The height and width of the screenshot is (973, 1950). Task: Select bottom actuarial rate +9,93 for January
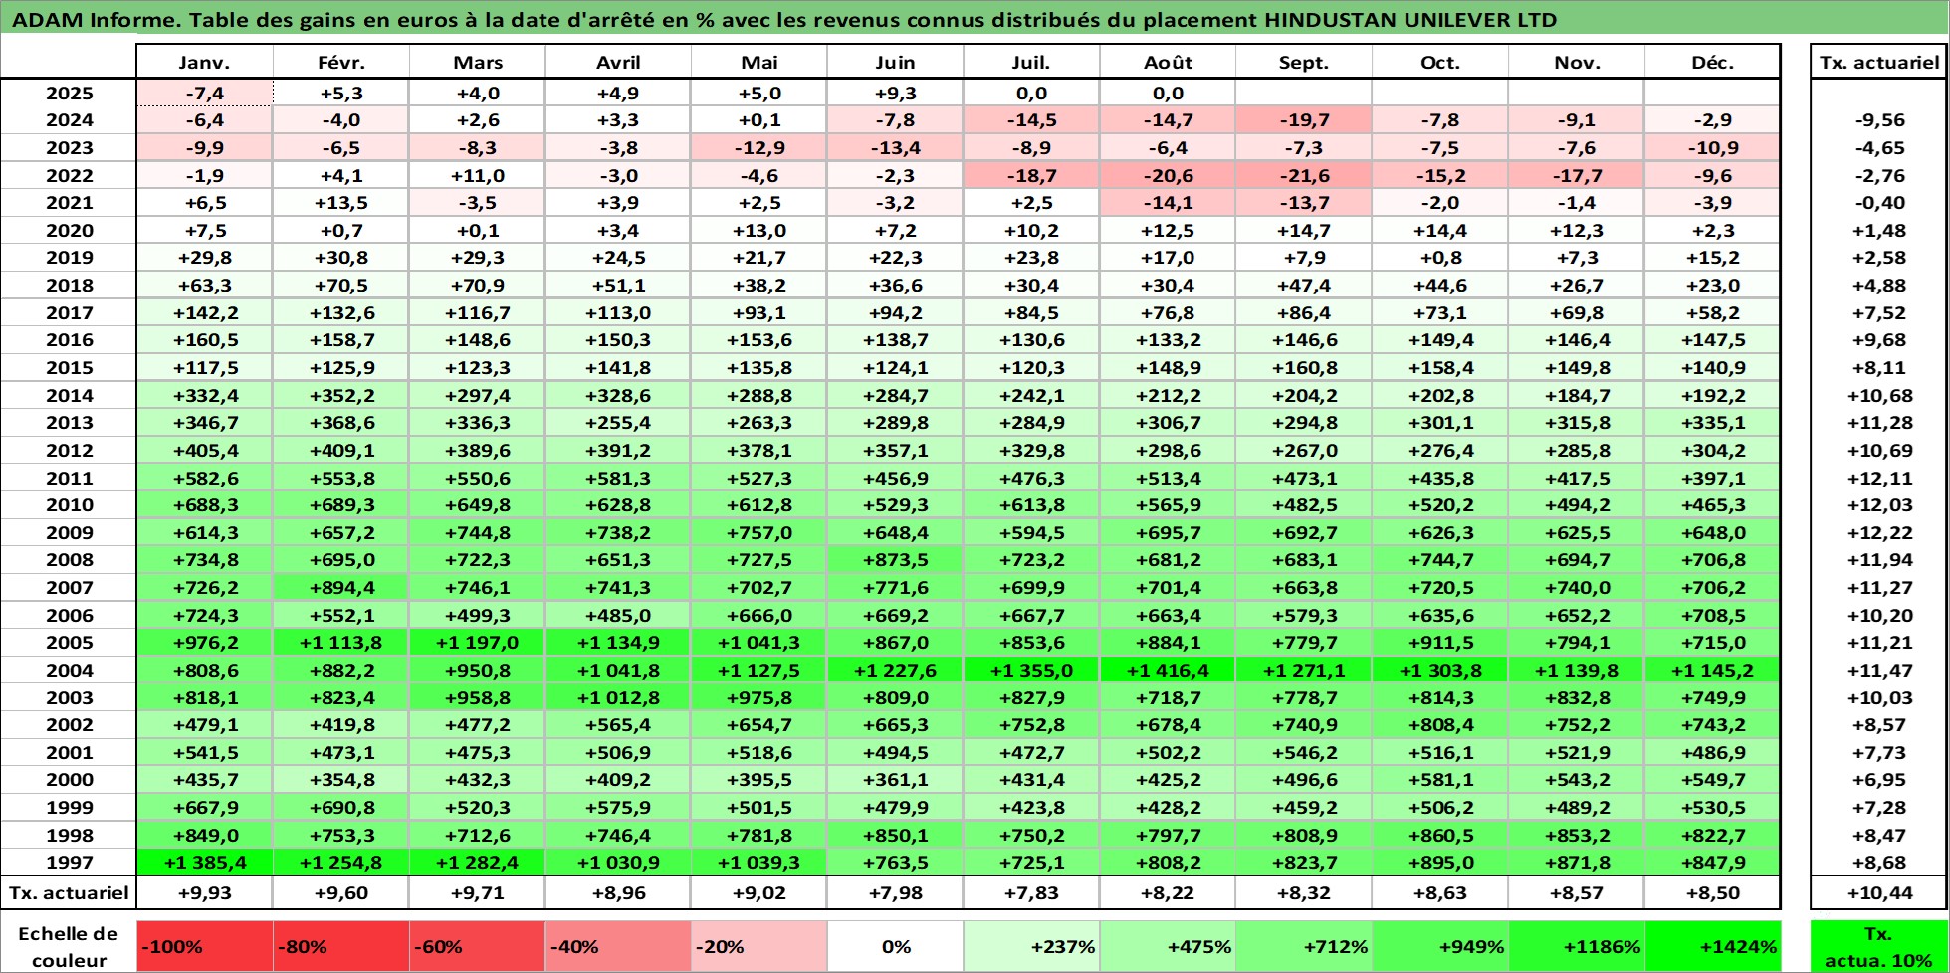[204, 893]
